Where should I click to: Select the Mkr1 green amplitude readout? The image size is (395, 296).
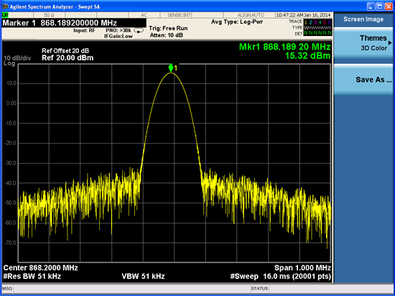(x=307, y=55)
